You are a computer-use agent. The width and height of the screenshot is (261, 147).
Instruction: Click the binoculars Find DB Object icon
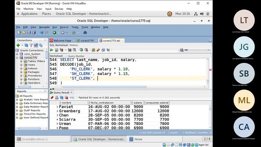pos(85,33)
